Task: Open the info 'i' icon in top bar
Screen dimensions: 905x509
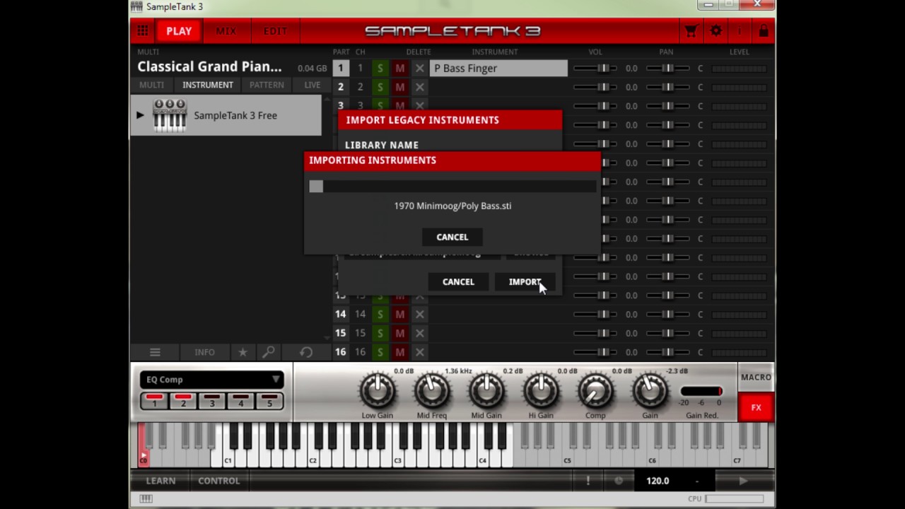Action: 740,31
